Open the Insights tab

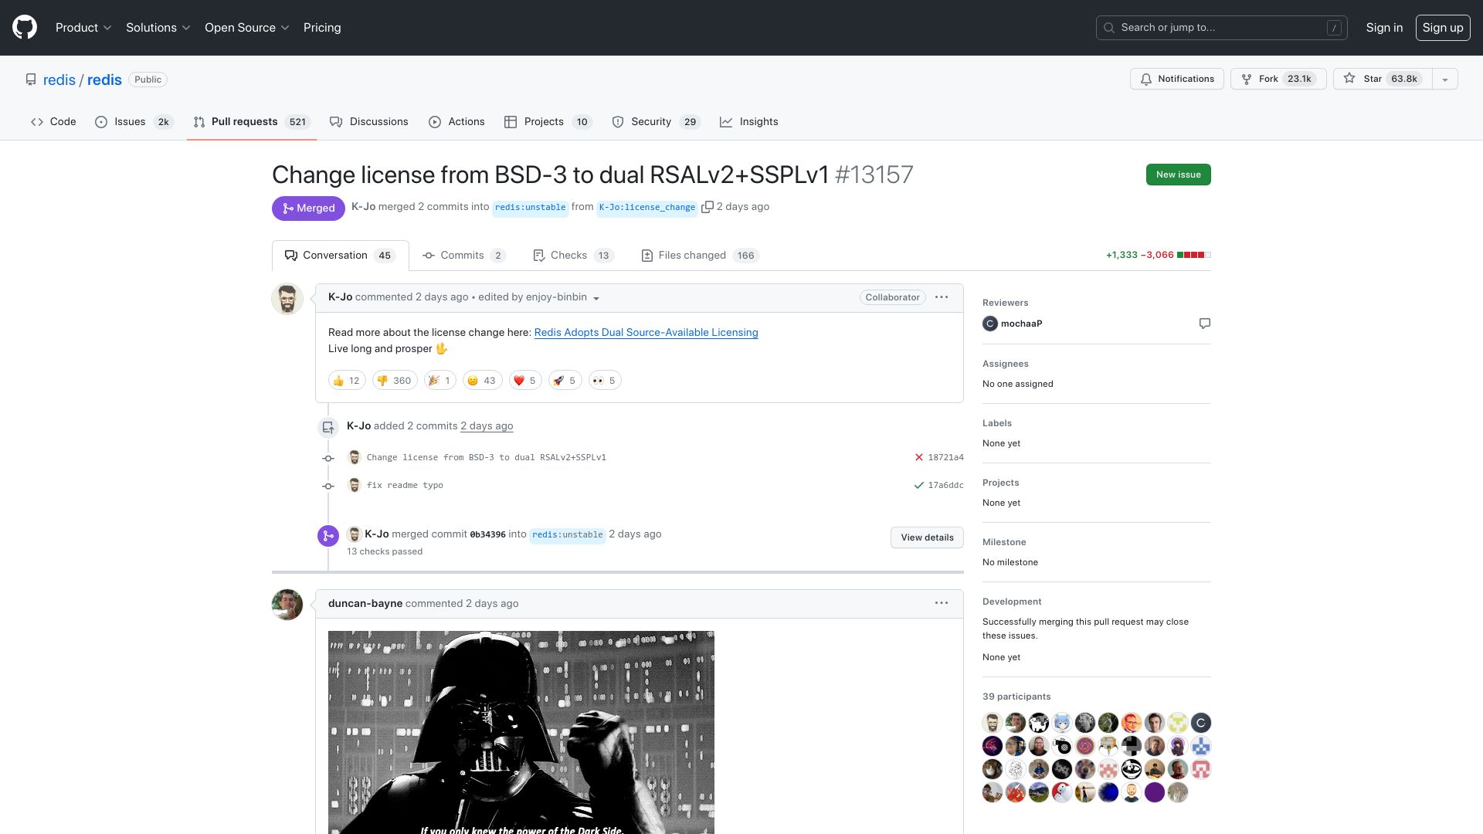pos(748,122)
